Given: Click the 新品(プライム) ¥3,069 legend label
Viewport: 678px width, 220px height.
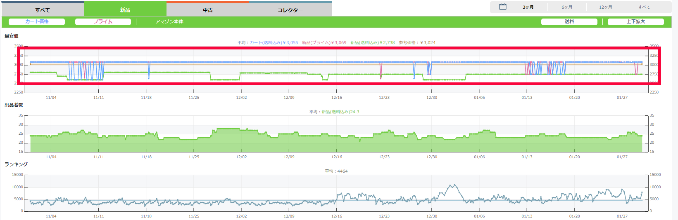Looking at the screenshot, I should click(324, 43).
